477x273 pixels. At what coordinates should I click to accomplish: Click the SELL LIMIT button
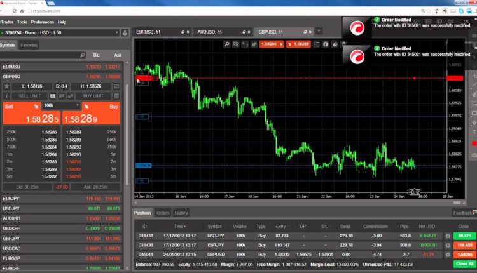(x=29, y=96)
